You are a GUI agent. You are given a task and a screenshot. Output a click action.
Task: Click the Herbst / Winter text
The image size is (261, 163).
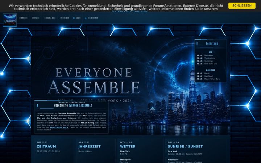pyautogui.click(x=85, y=151)
